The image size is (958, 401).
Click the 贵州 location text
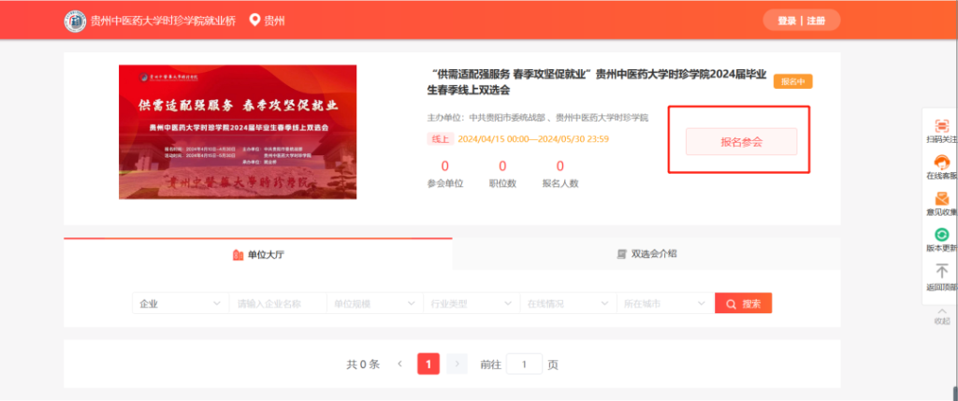(x=274, y=21)
